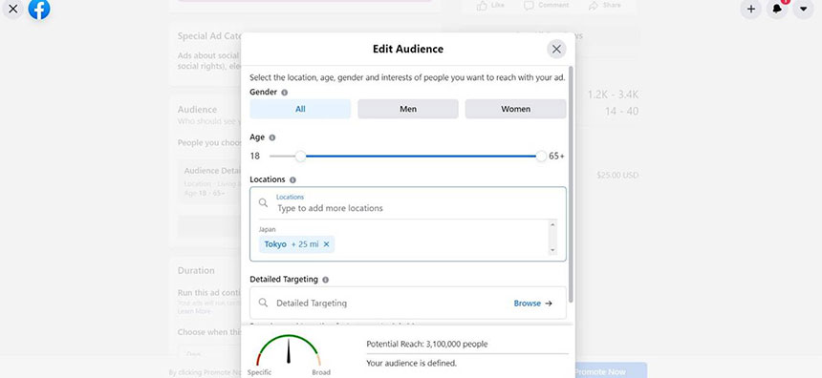
Task: Click the Comment button on background post
Action: [x=546, y=5]
